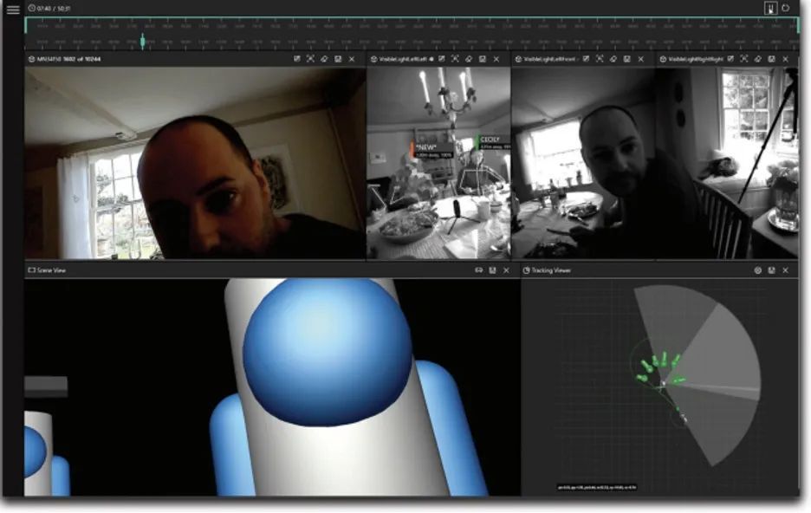
Task: Click the eraser icon in the MNV4410 panel header
Action: click(x=324, y=59)
